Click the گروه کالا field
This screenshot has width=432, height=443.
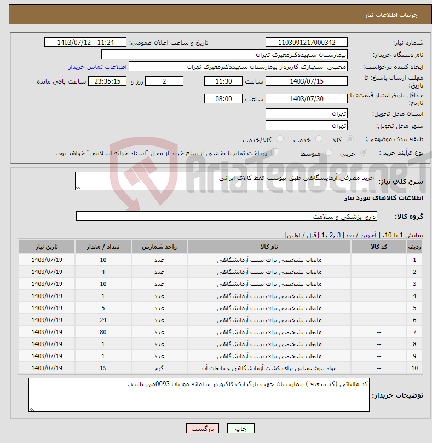[x=227, y=217]
